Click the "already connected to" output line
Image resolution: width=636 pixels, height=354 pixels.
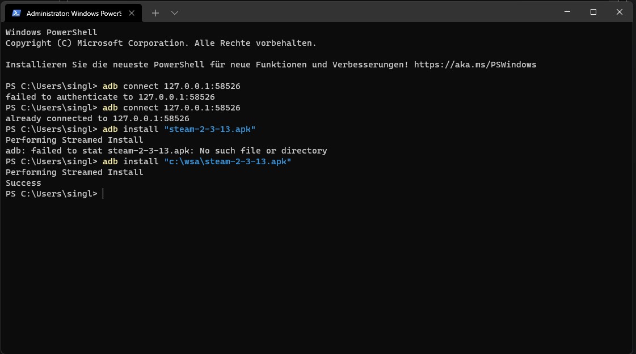pyautogui.click(x=97, y=118)
